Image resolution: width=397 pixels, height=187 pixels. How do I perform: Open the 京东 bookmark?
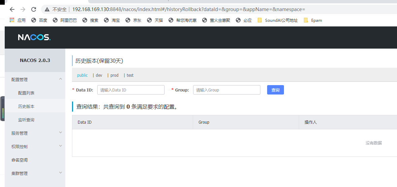click(x=133, y=20)
